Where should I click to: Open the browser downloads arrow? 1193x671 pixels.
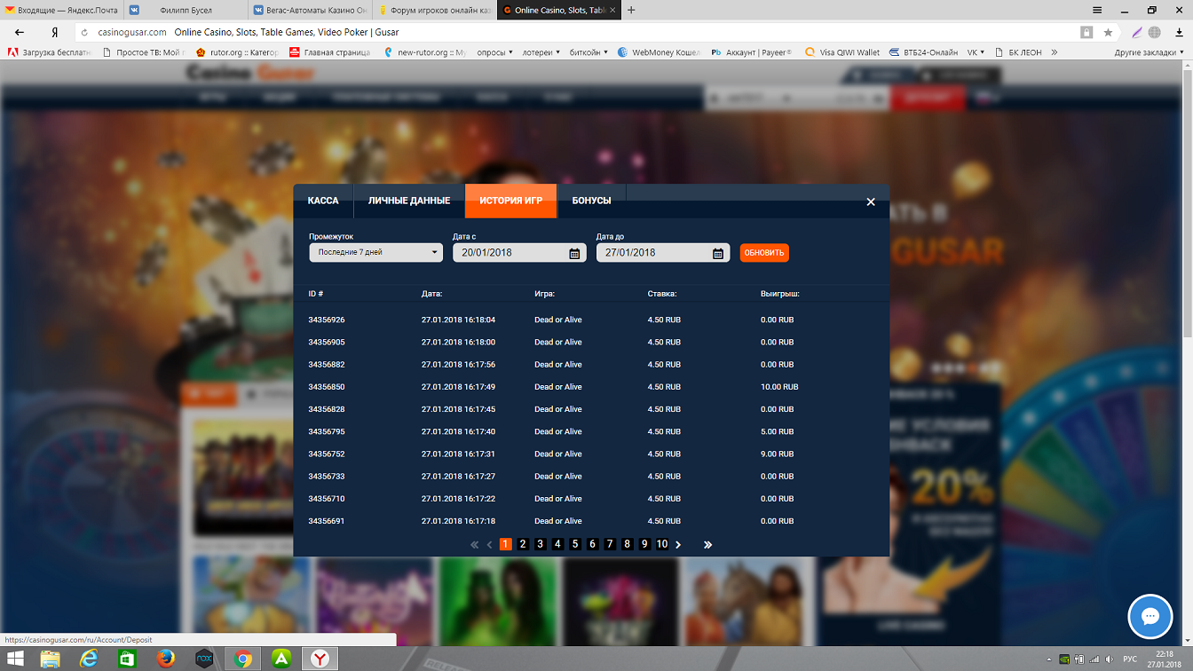[1180, 32]
